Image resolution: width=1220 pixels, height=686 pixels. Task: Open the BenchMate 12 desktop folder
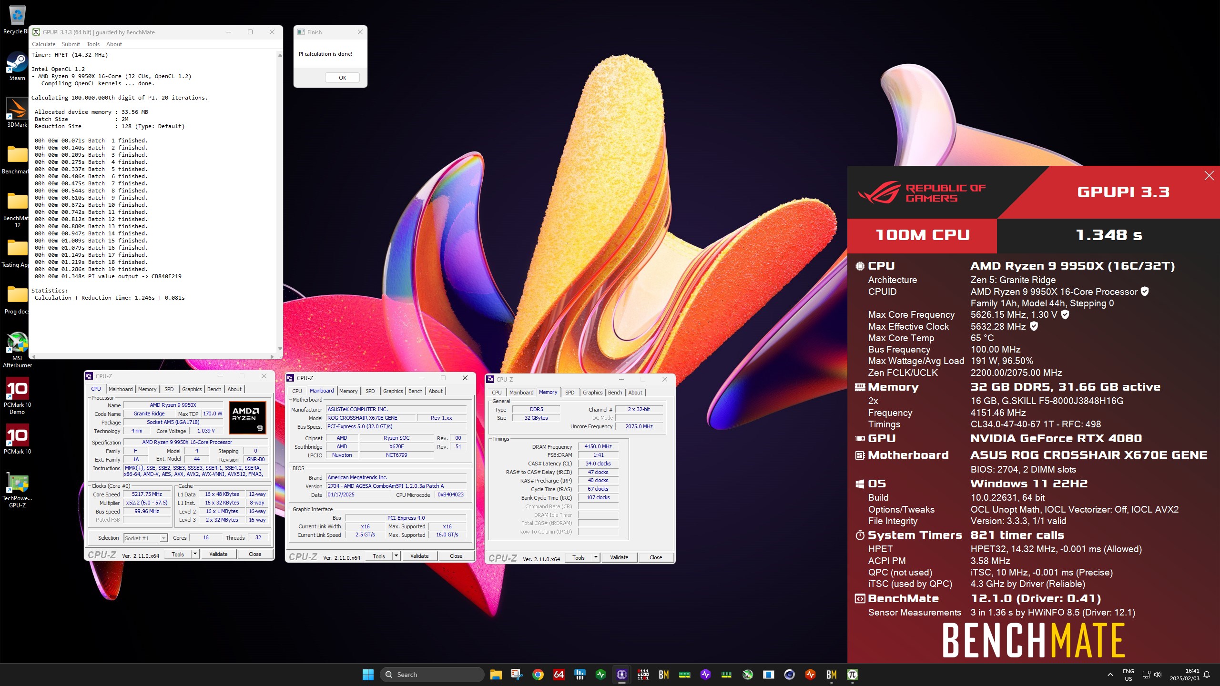click(17, 210)
